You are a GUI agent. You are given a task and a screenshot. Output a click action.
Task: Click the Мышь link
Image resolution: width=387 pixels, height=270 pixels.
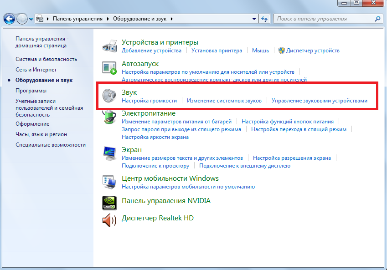point(260,51)
